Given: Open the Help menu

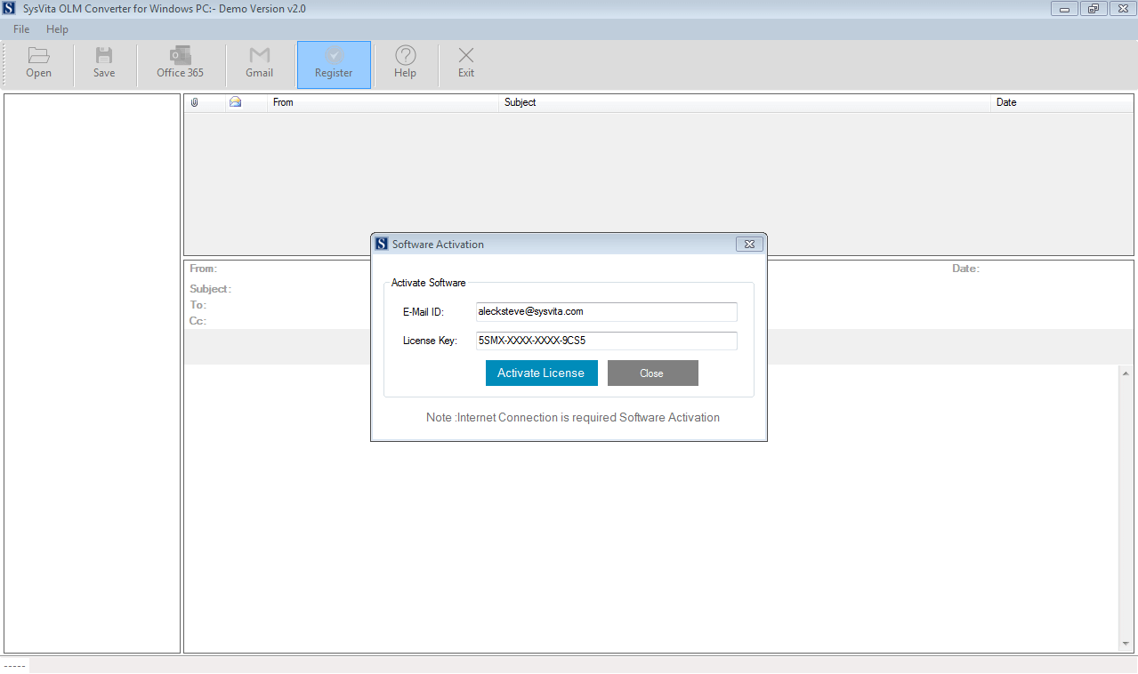Looking at the screenshot, I should [57, 29].
